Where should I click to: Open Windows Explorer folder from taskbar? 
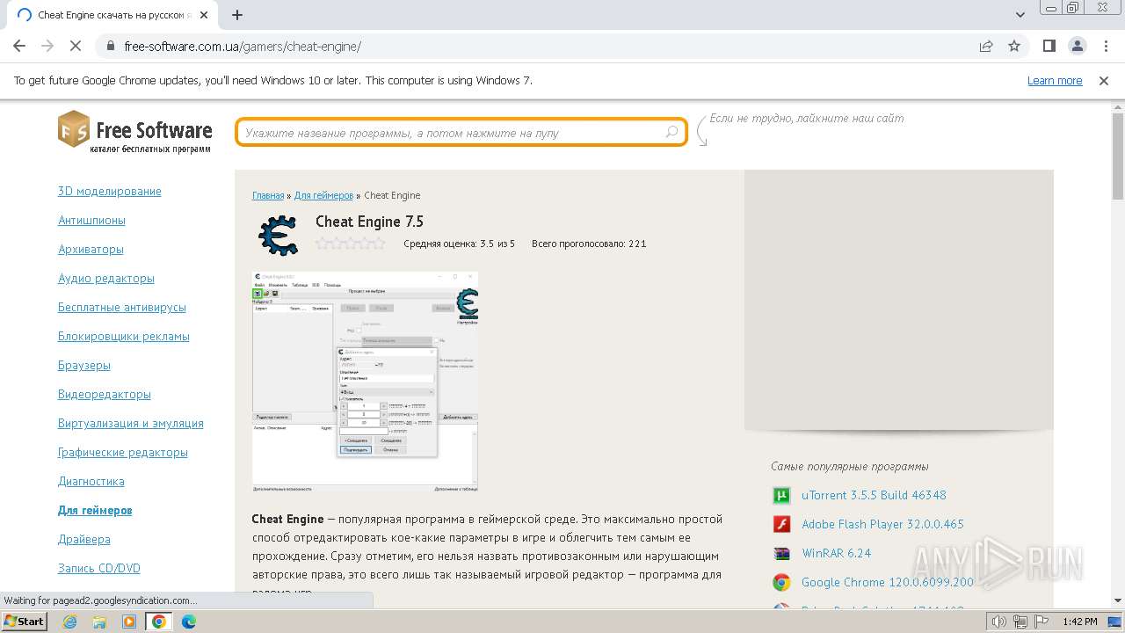pos(99,622)
